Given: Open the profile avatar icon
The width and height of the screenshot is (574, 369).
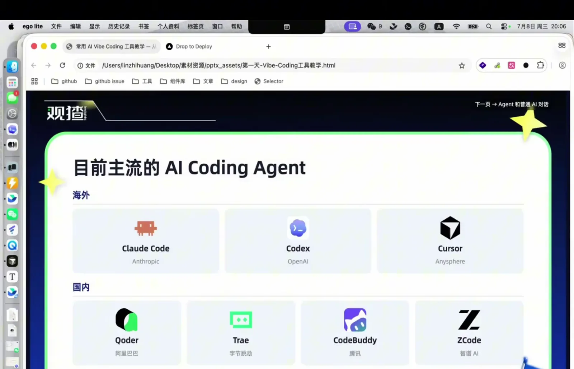Looking at the screenshot, I should tap(562, 65).
